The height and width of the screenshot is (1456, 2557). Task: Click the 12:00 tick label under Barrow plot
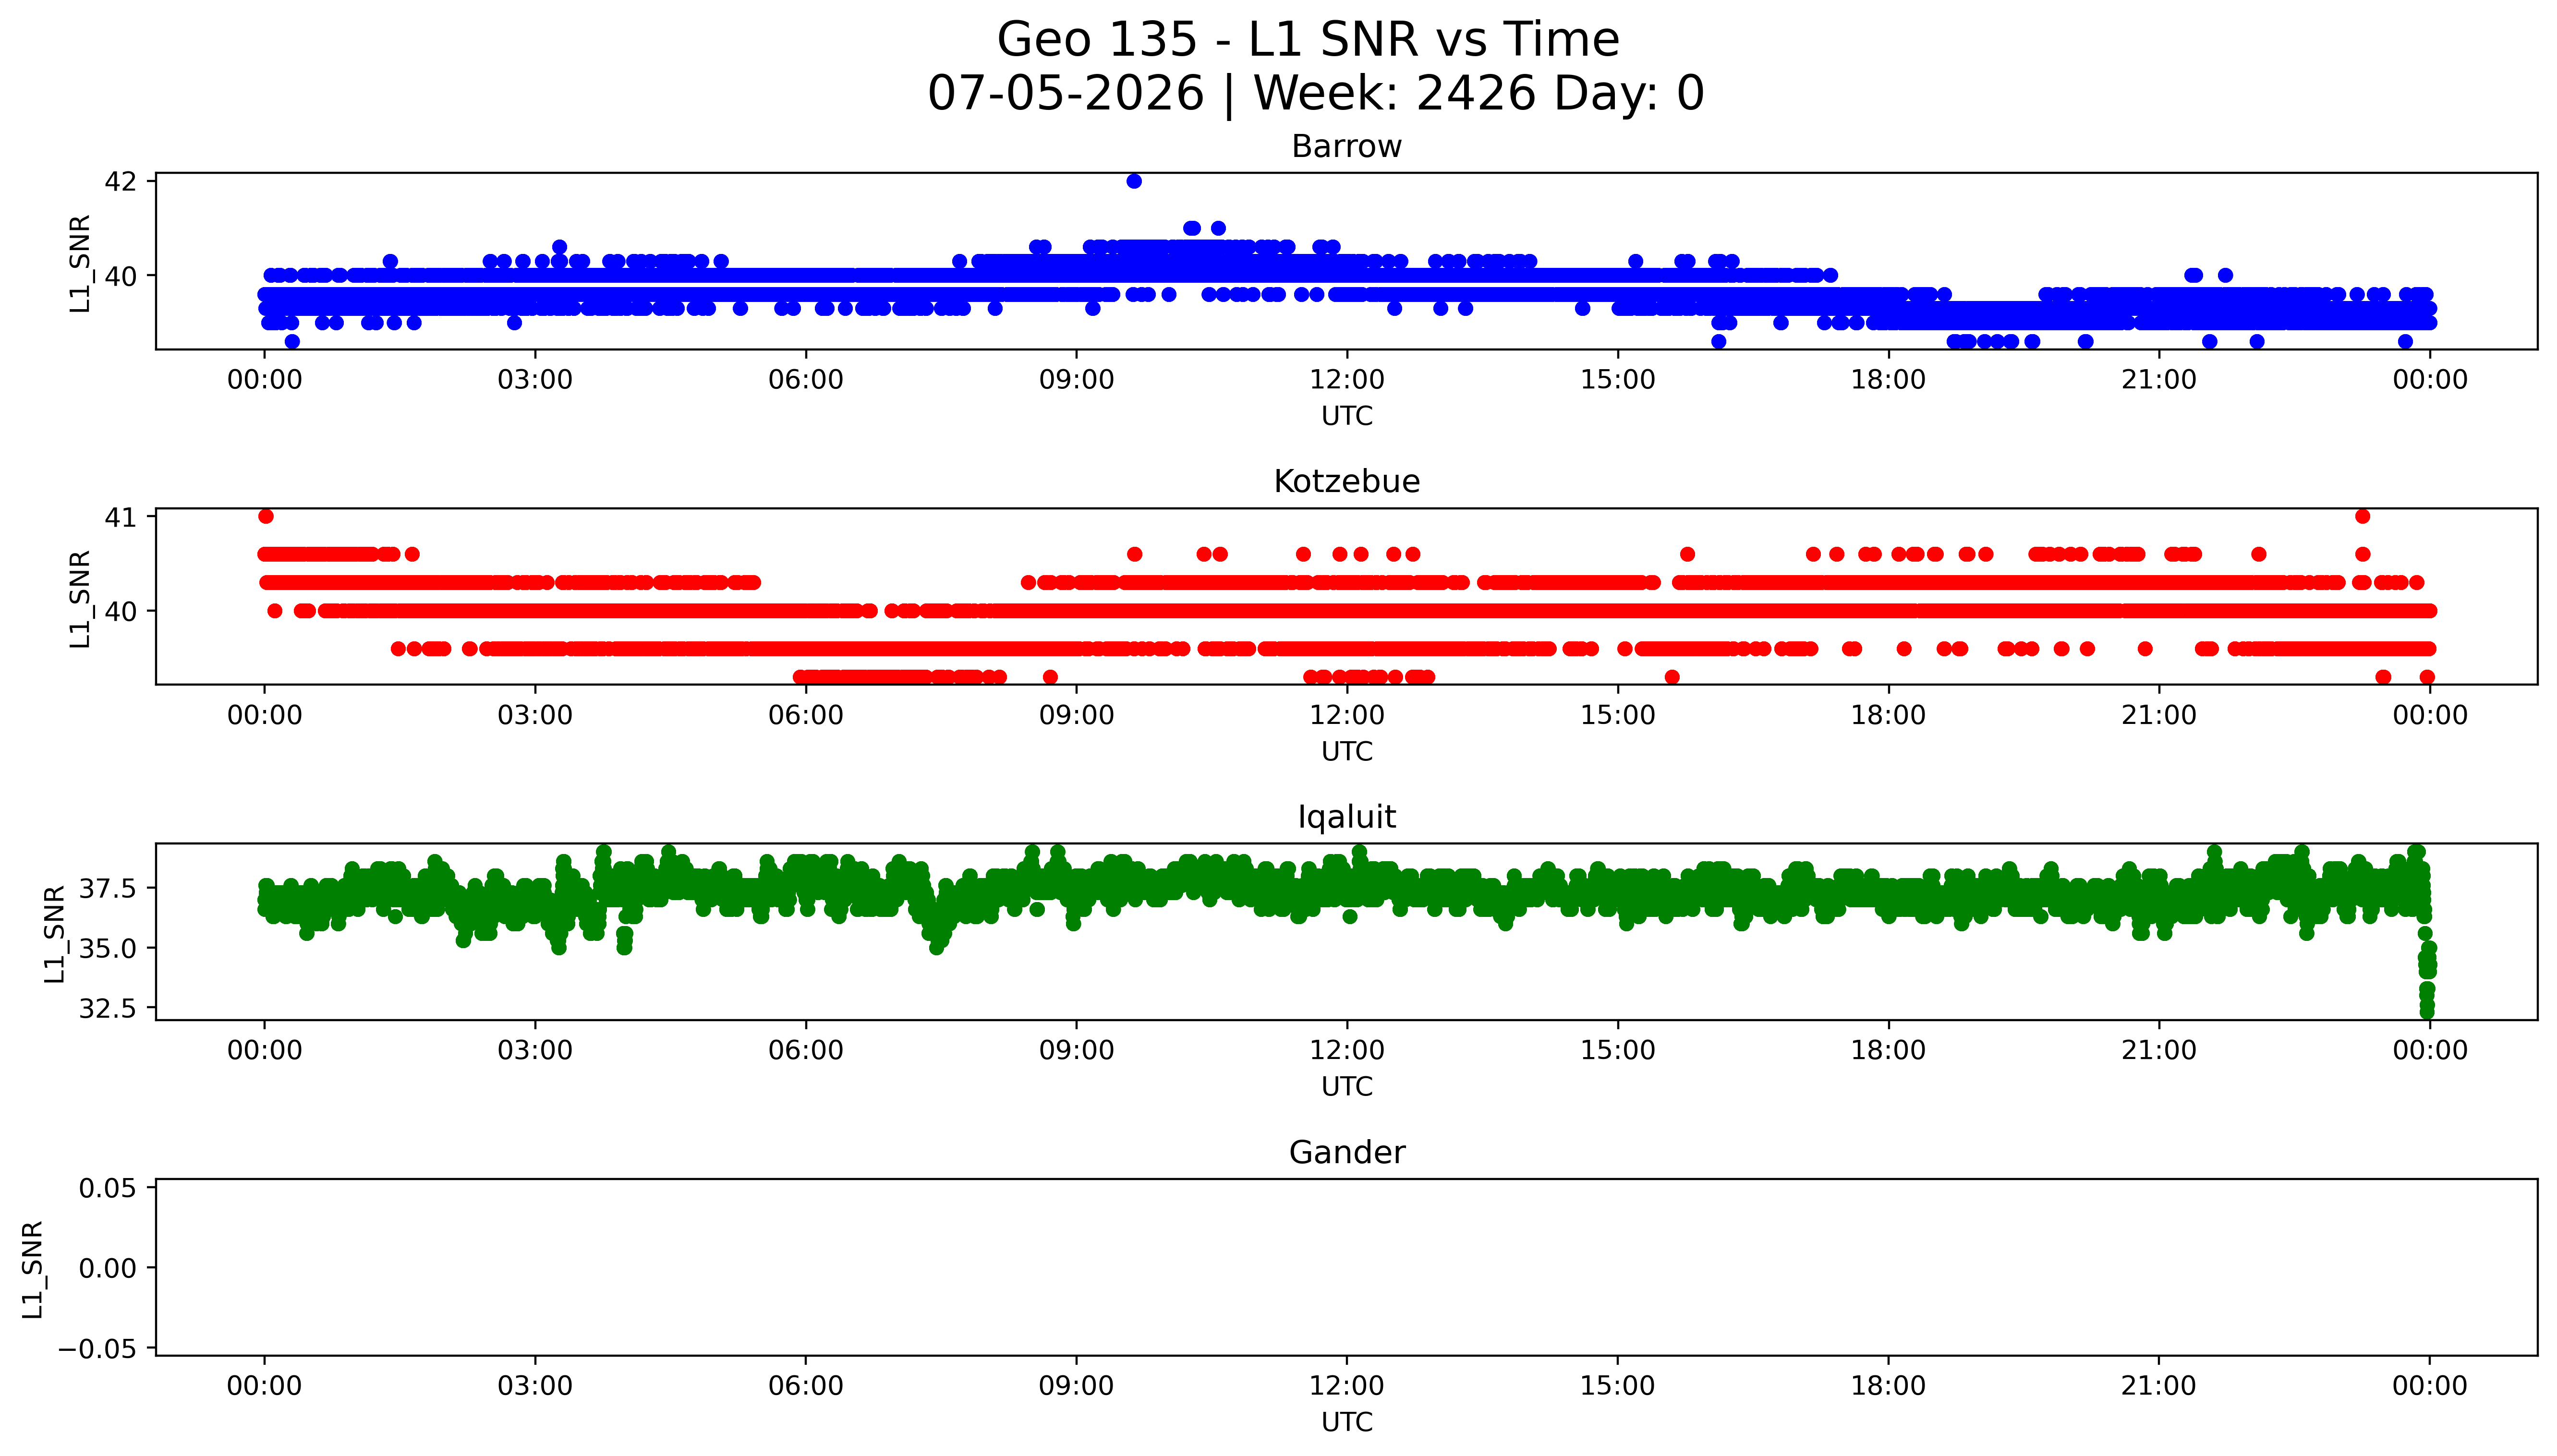click(1346, 380)
